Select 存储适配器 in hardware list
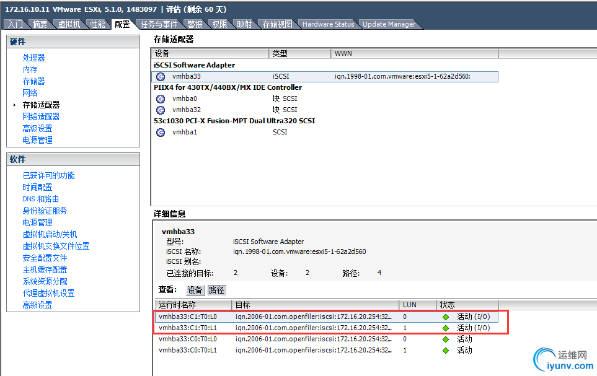The image size is (597, 376). tap(41, 105)
